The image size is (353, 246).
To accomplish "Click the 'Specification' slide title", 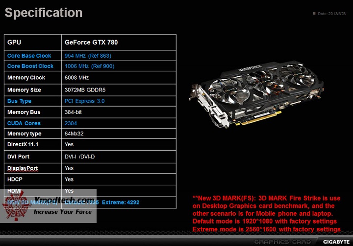I will (x=44, y=13).
